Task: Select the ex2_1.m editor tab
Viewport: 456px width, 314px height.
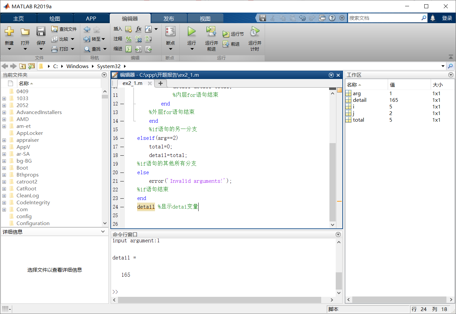Action: (x=133, y=83)
